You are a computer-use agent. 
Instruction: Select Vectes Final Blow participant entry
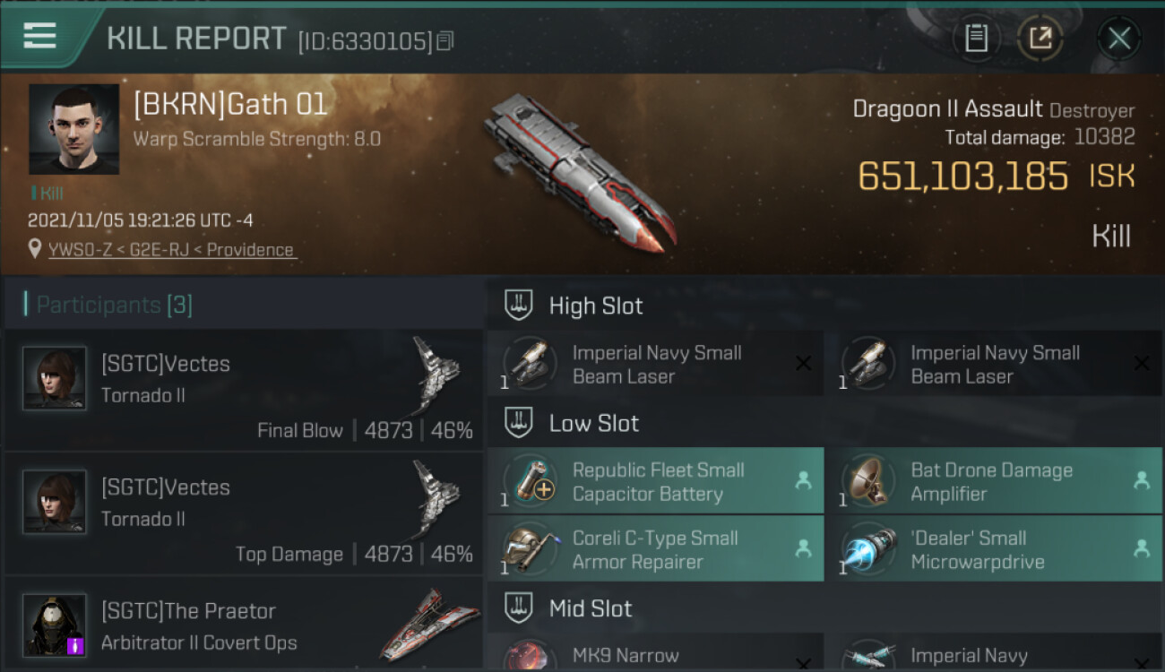pyautogui.click(x=244, y=390)
